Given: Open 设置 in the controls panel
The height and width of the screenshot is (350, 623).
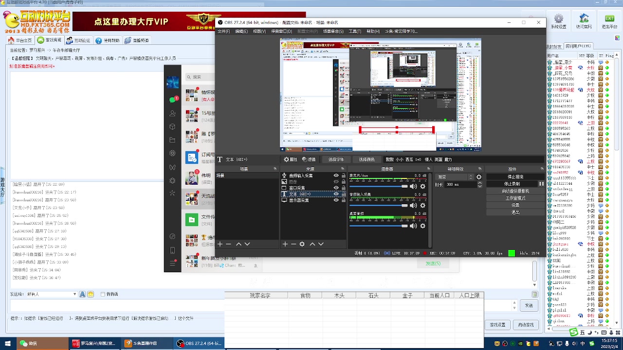Looking at the screenshot, I should (515, 205).
